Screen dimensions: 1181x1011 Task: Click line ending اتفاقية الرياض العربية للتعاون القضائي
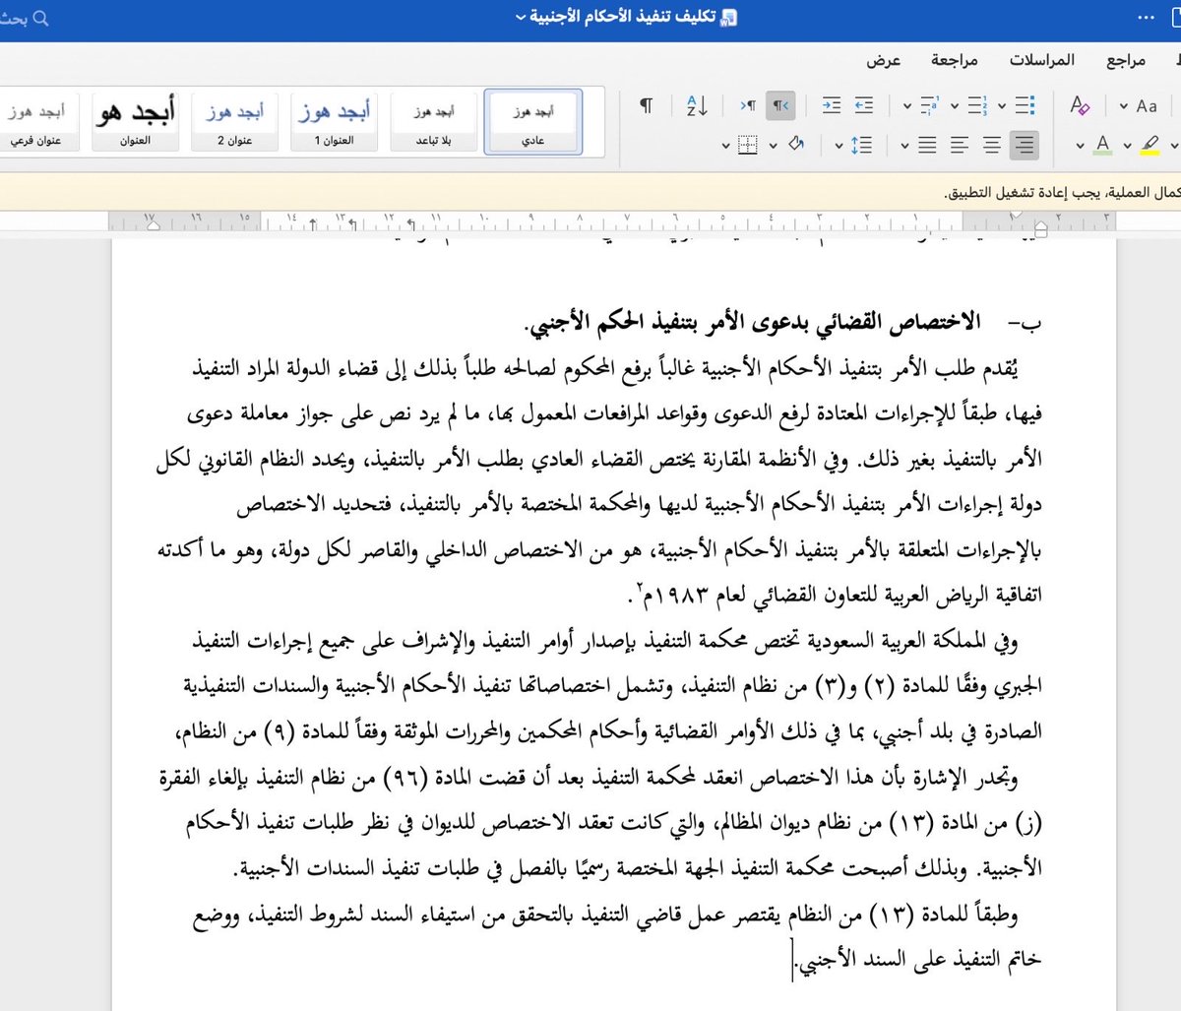835,595
